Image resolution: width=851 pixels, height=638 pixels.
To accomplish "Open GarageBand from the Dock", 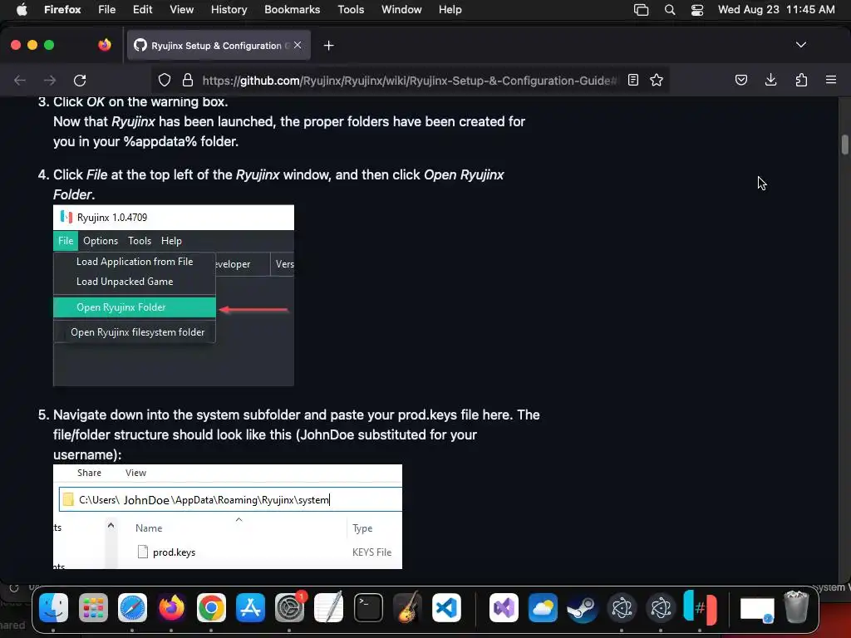I will pyautogui.click(x=407, y=607).
